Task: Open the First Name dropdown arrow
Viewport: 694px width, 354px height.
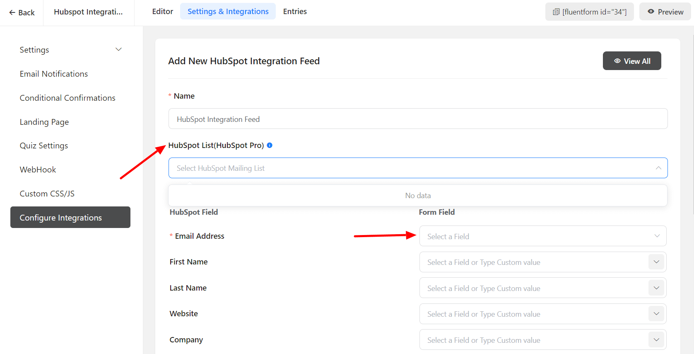Action: click(656, 262)
